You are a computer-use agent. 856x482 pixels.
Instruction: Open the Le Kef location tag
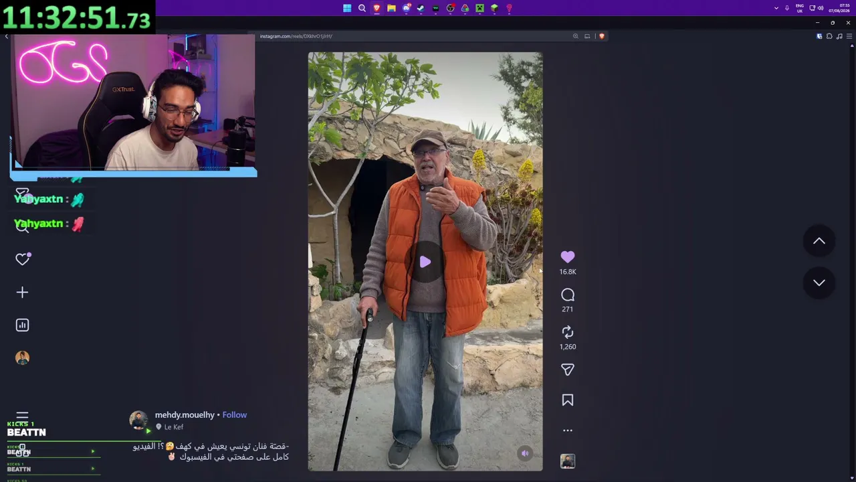(174, 427)
